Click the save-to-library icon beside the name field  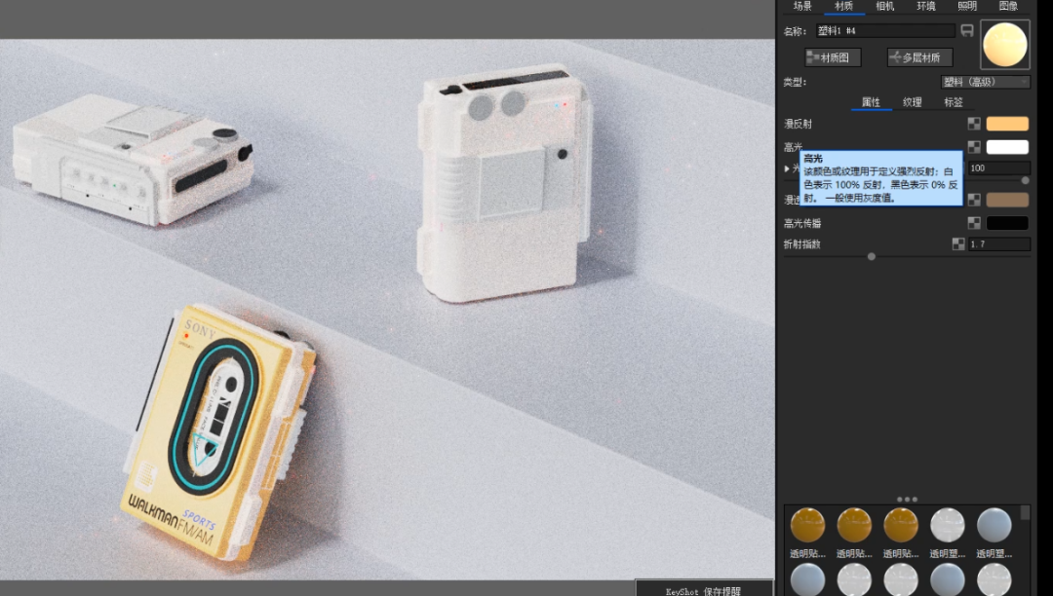pos(967,31)
